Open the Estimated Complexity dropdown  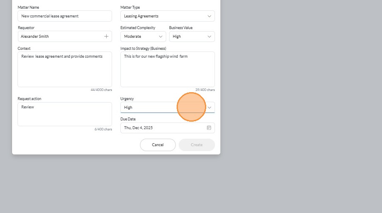coord(160,37)
